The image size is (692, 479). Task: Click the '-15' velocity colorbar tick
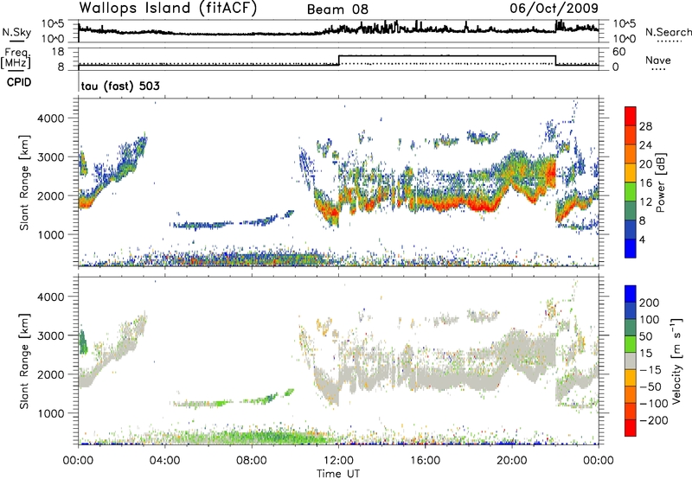point(650,369)
